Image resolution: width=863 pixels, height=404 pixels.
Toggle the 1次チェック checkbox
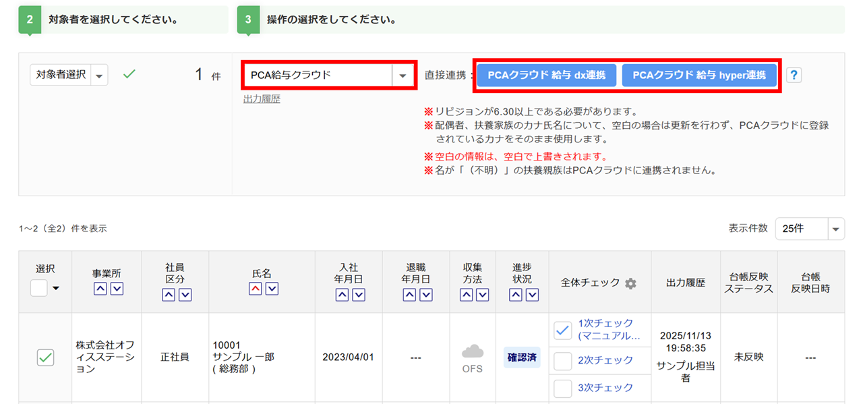[x=562, y=330]
